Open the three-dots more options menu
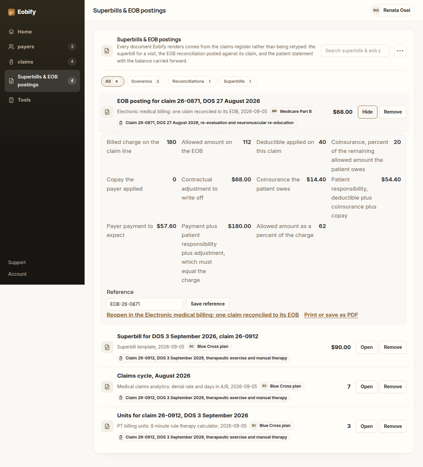The image size is (423, 467). pos(400,51)
